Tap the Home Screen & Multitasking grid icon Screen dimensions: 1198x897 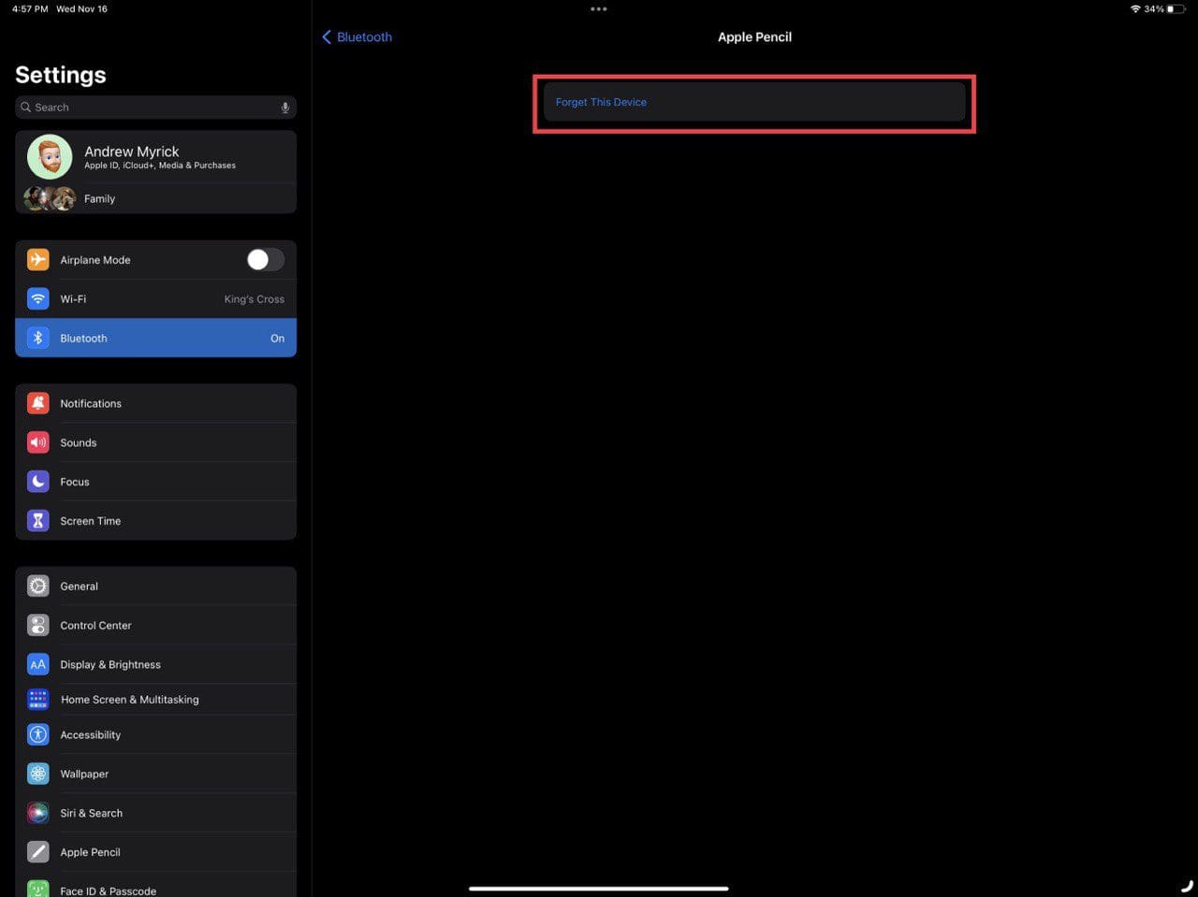(x=37, y=700)
